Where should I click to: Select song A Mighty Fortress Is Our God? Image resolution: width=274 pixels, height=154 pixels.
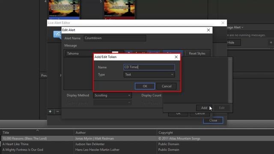tap(23, 150)
